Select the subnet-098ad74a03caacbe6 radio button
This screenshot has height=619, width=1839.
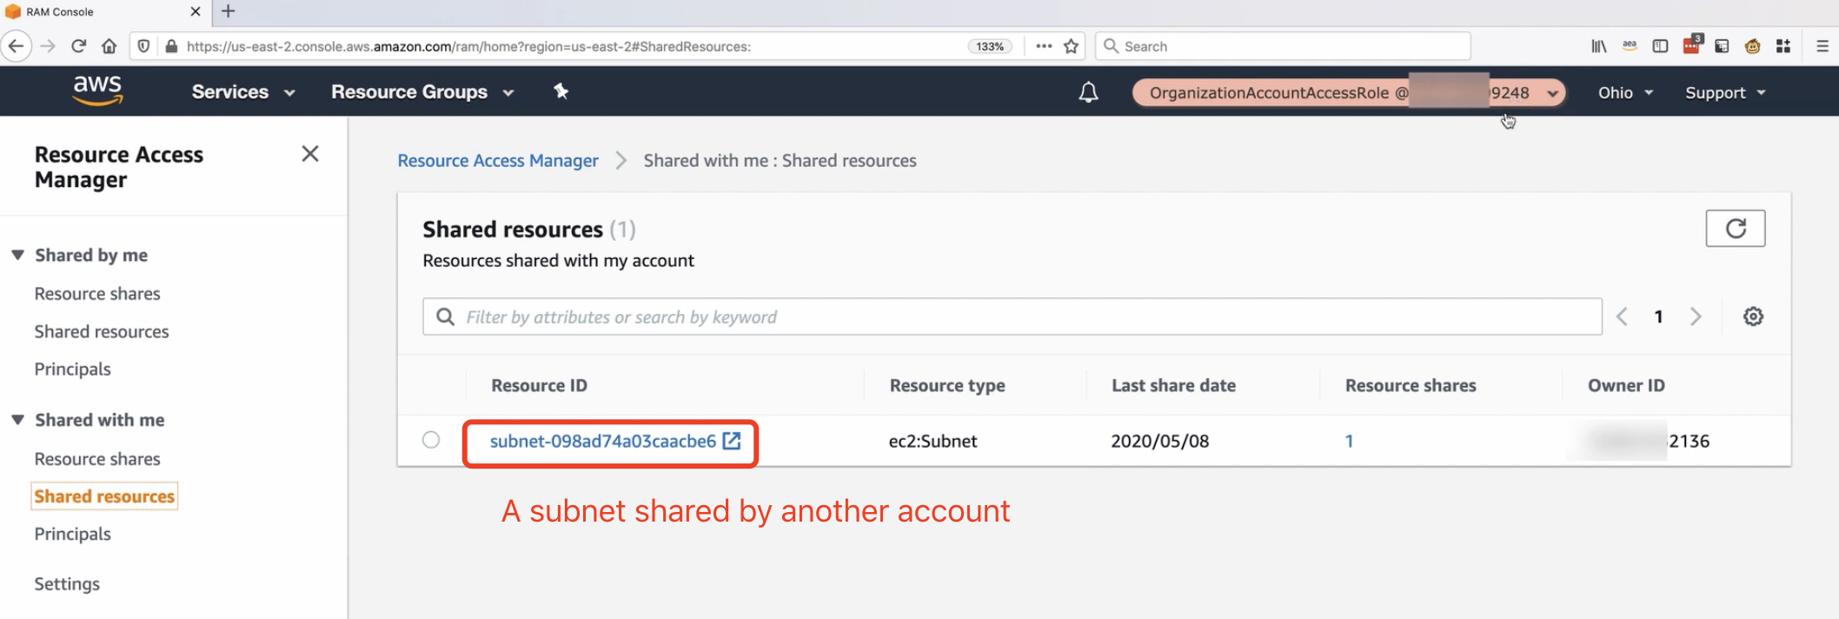(431, 440)
